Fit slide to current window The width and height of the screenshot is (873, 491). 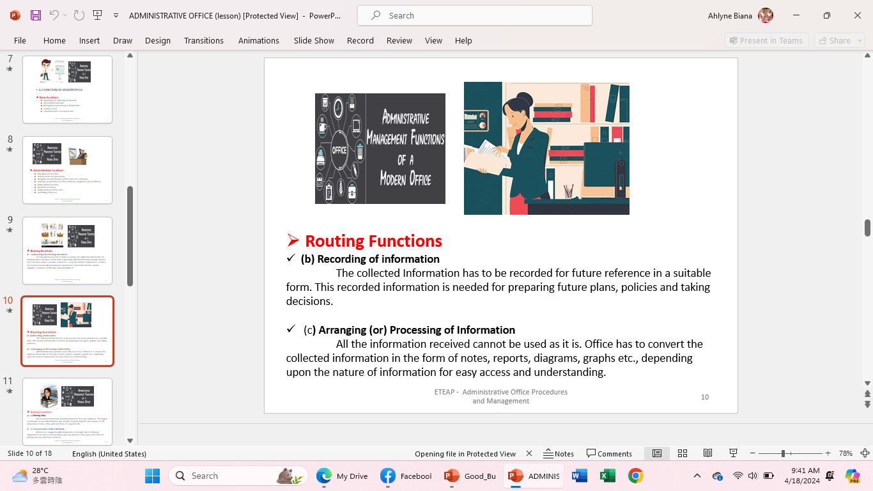point(865,453)
